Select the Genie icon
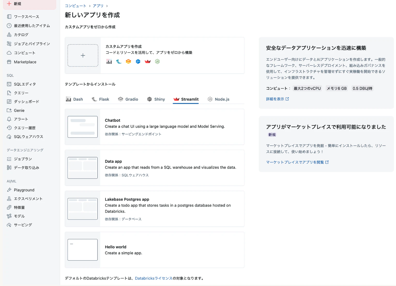Image resolution: width=396 pixels, height=286 pixels. click(9, 110)
